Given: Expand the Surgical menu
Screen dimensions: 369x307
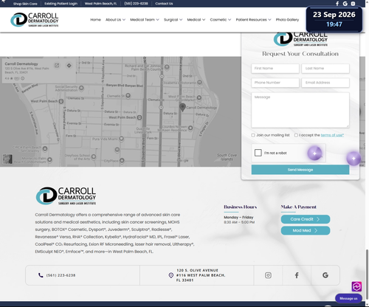Looking at the screenshot, I should tap(173, 20).
